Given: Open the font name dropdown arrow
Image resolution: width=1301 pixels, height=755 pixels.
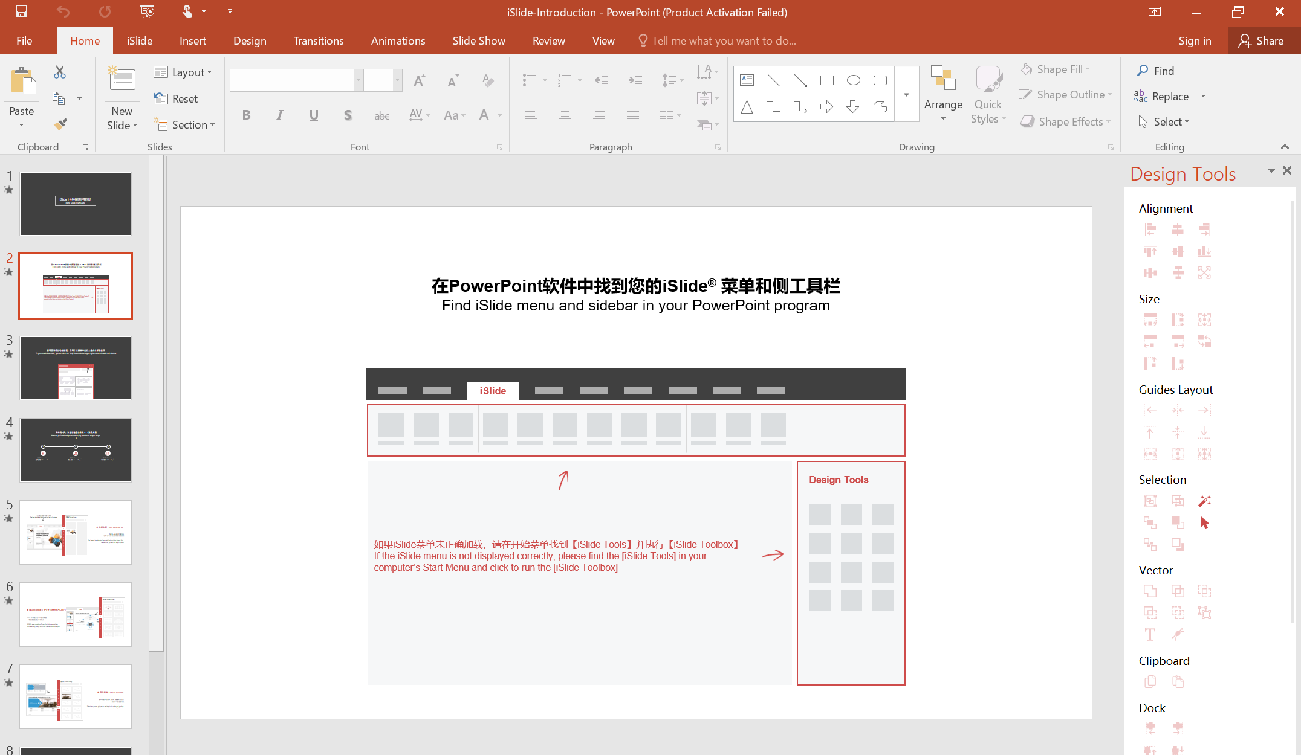Looking at the screenshot, I should click(358, 80).
